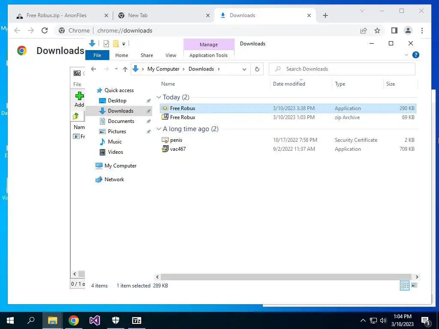Open the Share ribbon tab
Image resolution: width=439 pixels, height=329 pixels.
pos(147,55)
